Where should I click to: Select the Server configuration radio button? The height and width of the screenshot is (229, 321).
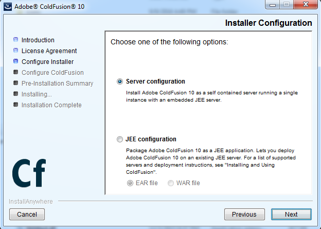pos(120,81)
